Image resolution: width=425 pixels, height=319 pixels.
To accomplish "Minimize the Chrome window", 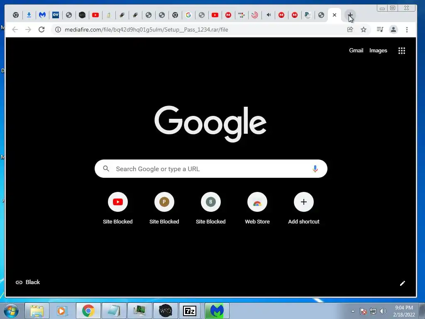I will pyautogui.click(x=382, y=8).
